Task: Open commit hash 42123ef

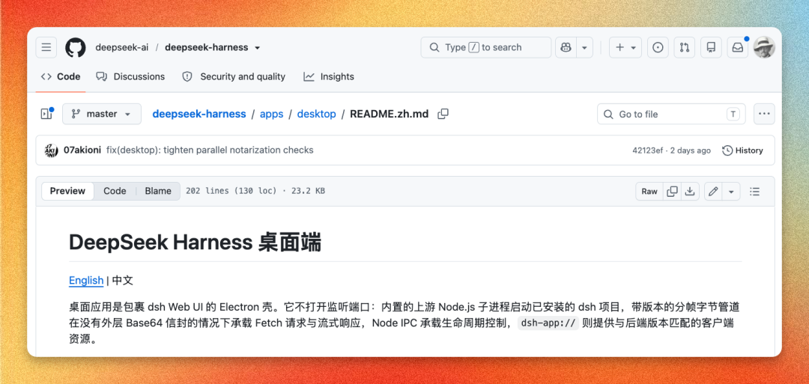Action: point(647,150)
